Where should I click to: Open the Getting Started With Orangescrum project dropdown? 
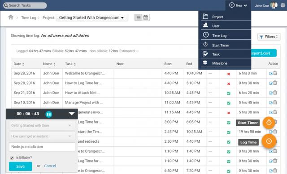[x=91, y=18]
